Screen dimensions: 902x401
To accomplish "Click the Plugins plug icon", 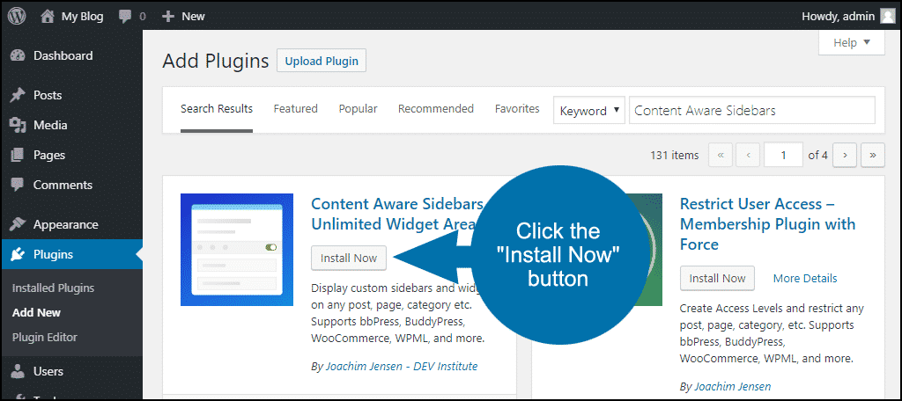I will click(18, 254).
